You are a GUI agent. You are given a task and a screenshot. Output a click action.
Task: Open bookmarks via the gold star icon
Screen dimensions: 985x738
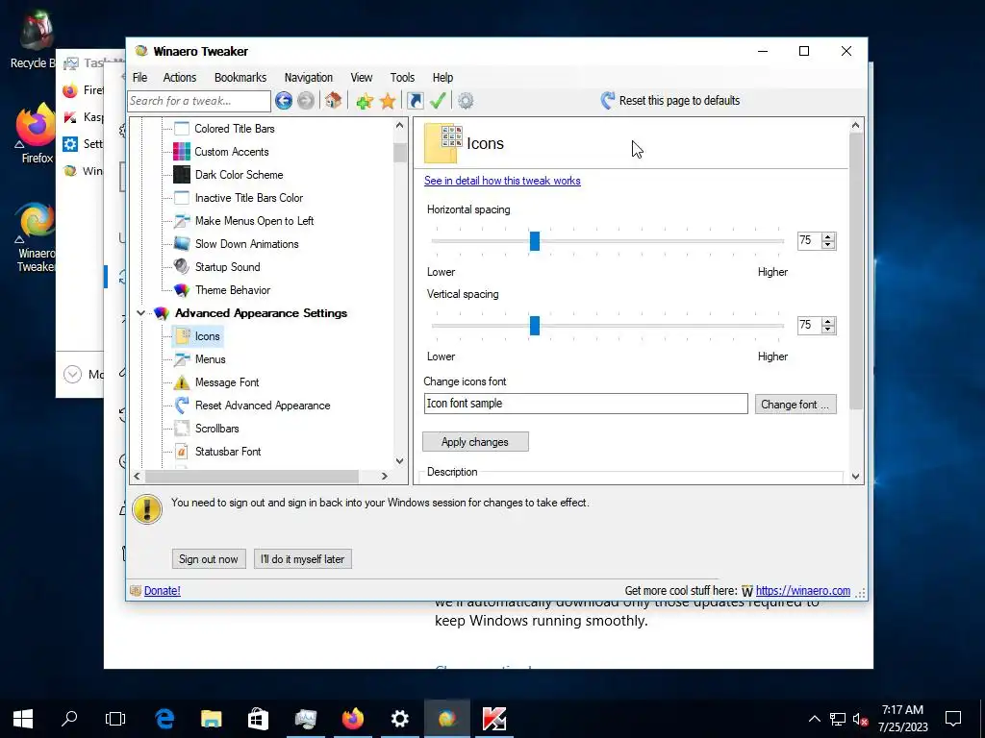[x=388, y=100]
